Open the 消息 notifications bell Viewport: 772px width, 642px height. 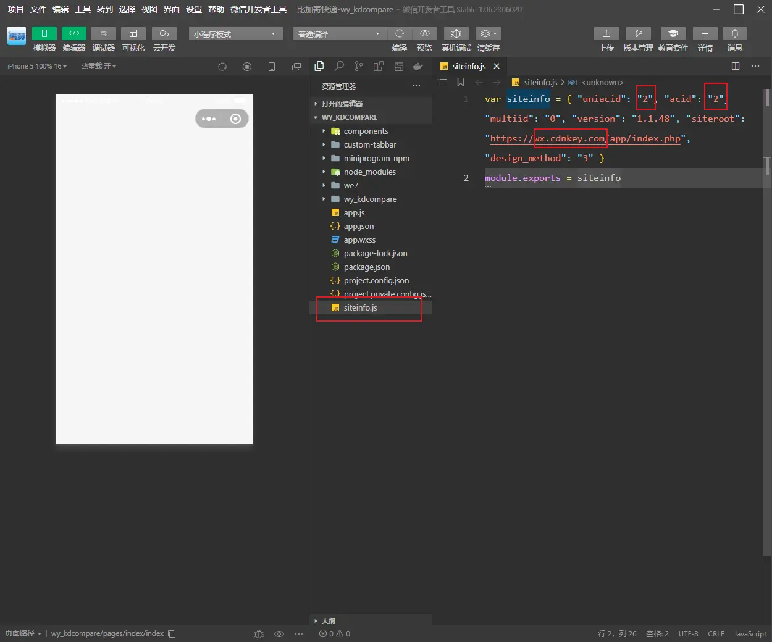point(735,33)
